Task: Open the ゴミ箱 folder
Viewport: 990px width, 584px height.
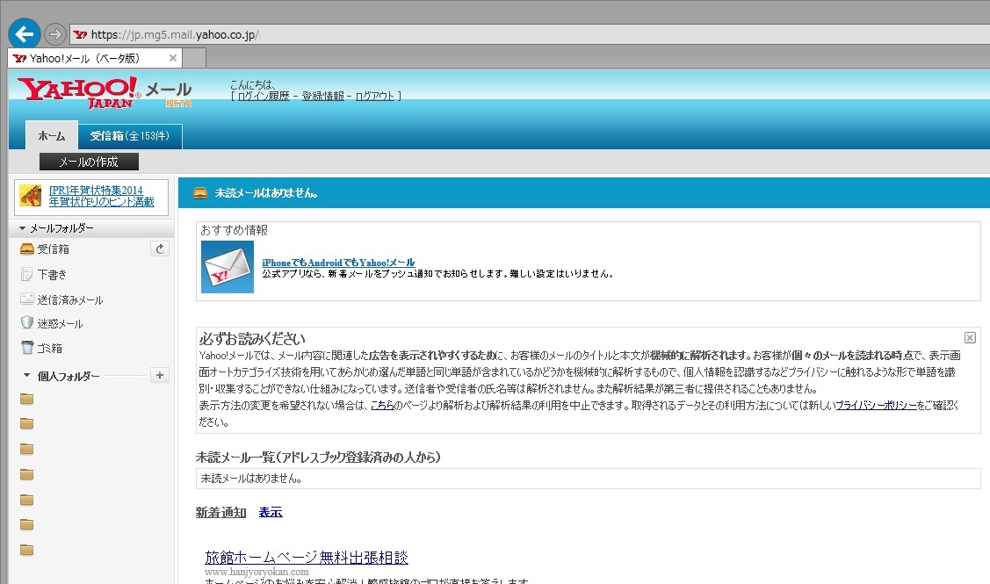Action: (50, 348)
